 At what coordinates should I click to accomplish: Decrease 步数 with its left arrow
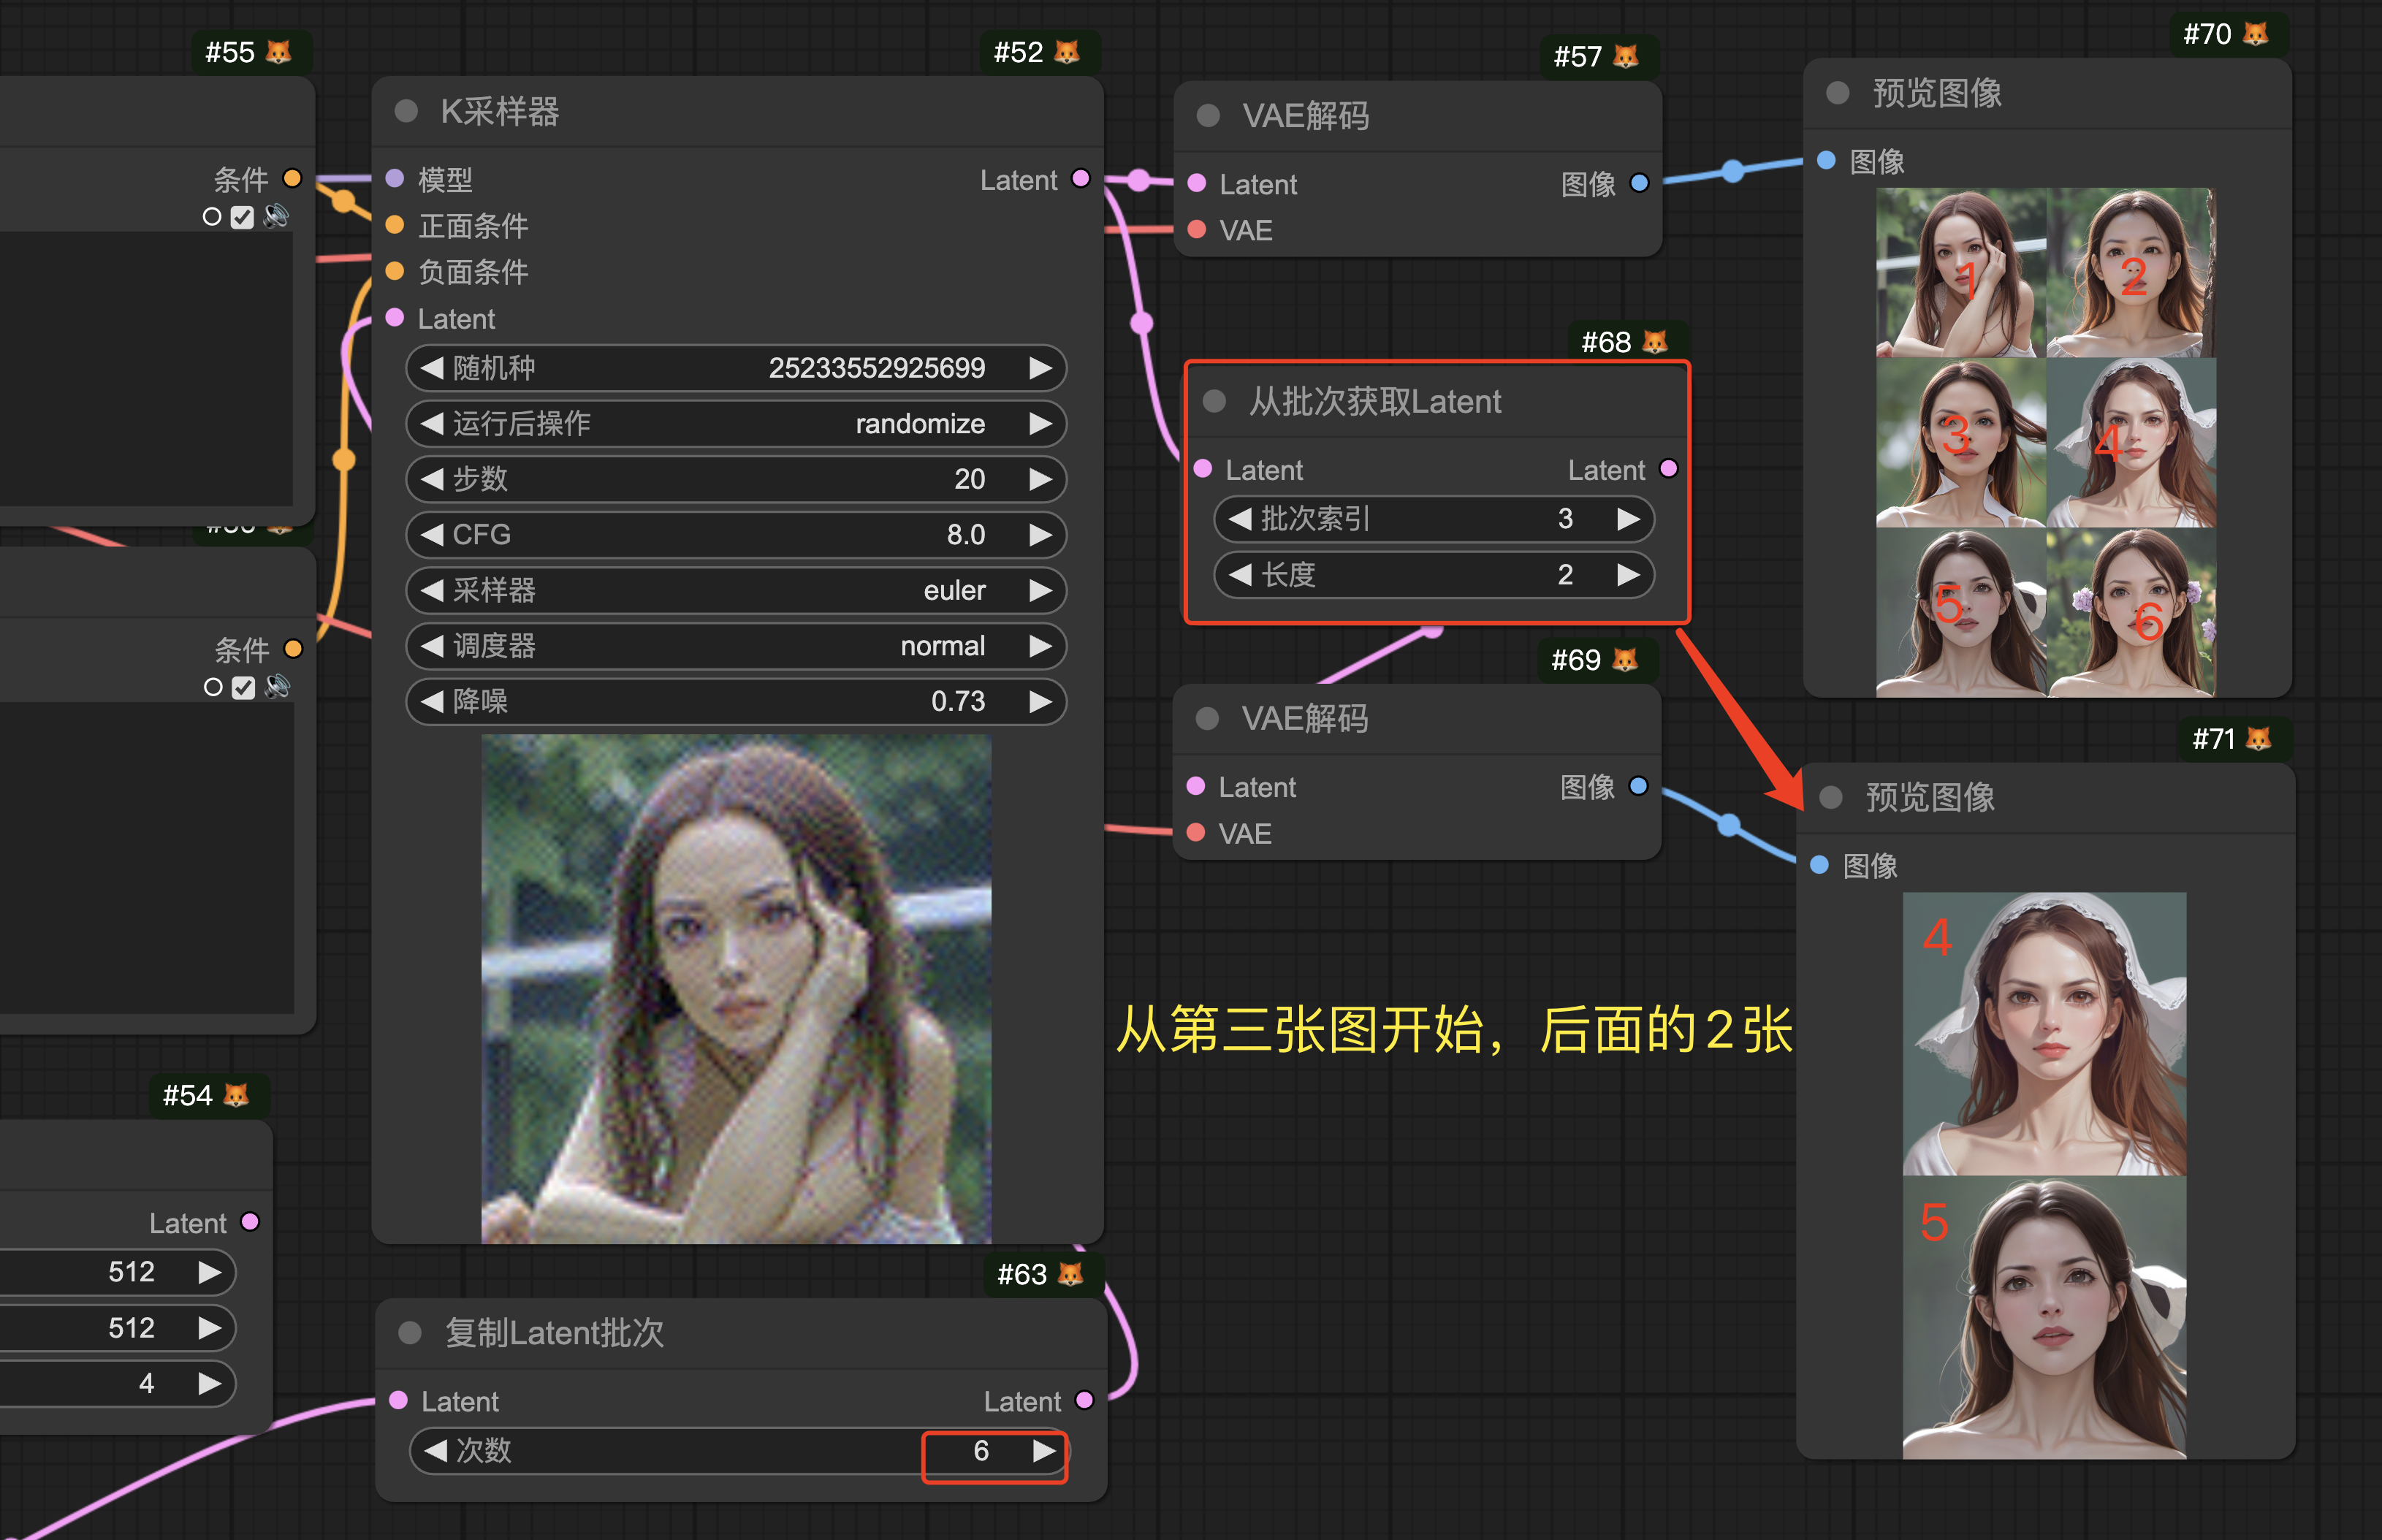click(432, 479)
